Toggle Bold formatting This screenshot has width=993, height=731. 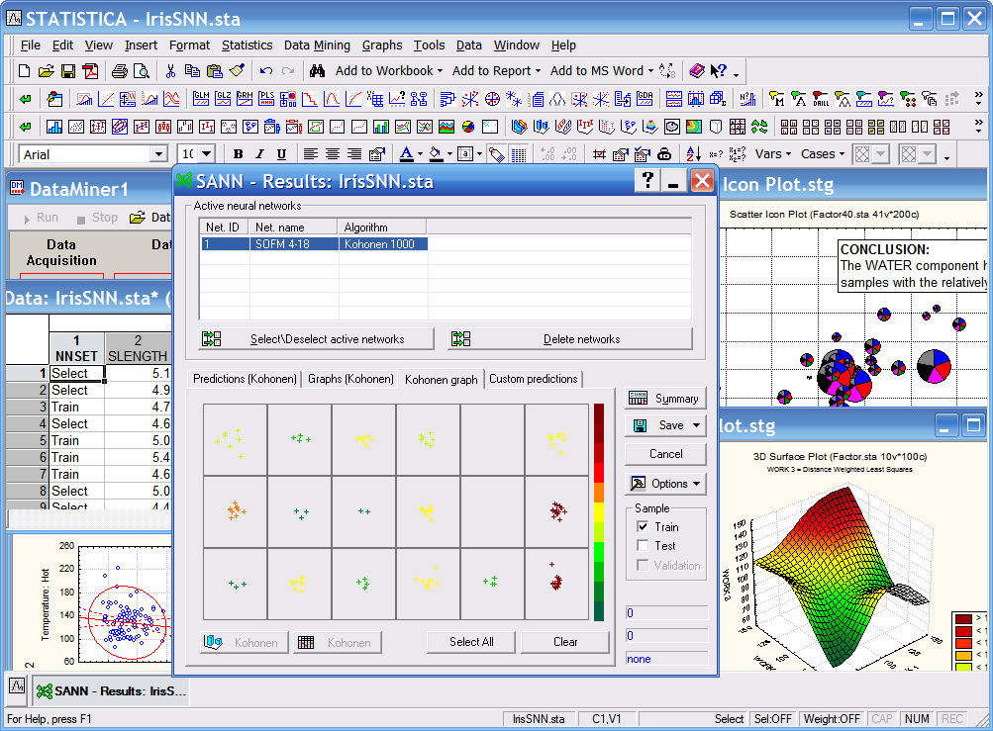tap(239, 153)
